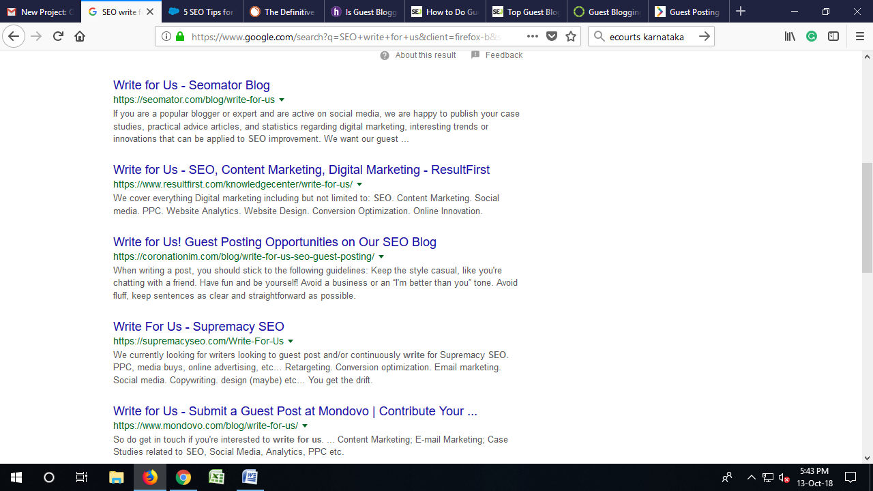873x491 pixels.
Task: Expand options arrow for mondovo.com result
Action: [x=305, y=426]
